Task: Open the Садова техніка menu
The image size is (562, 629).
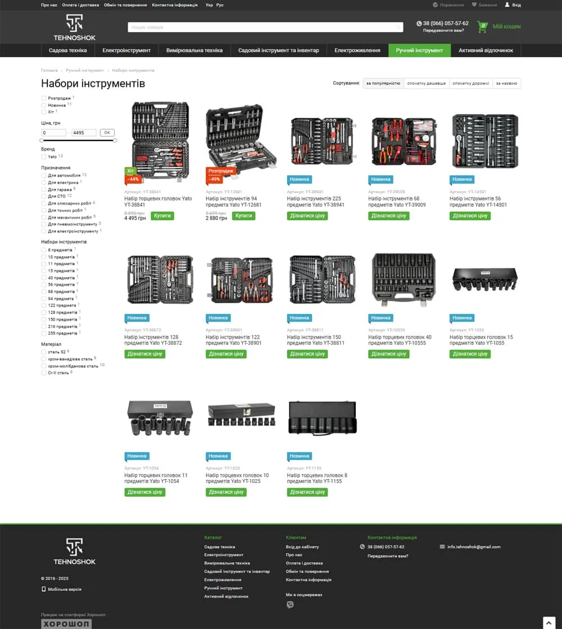Action: [68, 51]
